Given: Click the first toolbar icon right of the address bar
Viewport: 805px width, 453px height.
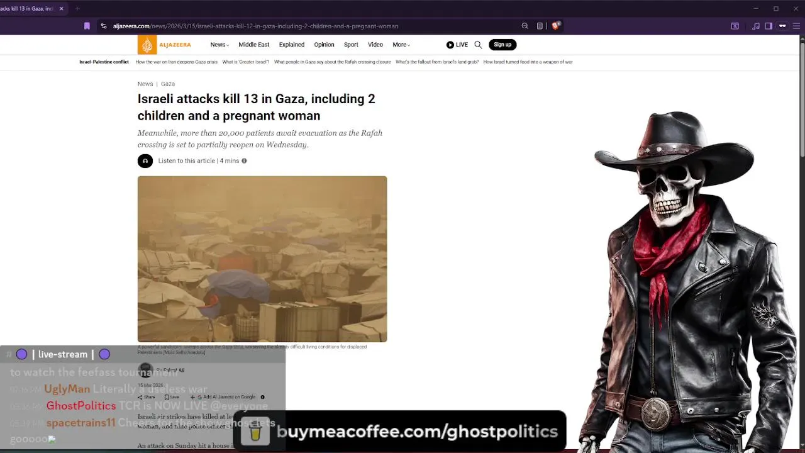Looking at the screenshot, I should point(735,26).
